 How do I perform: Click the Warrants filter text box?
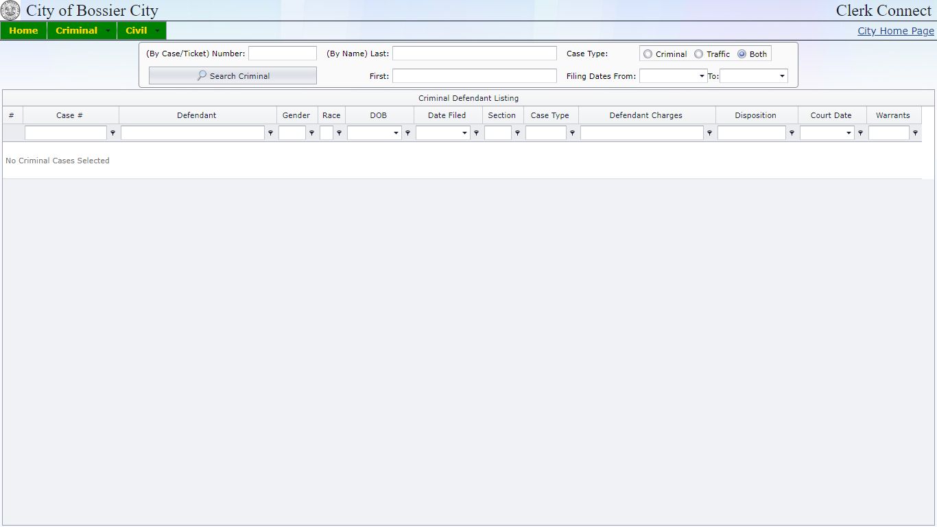pyautogui.click(x=889, y=133)
